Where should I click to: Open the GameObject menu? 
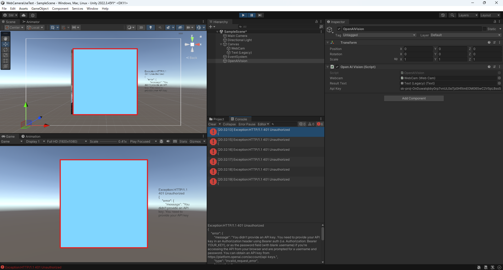[x=40, y=9]
